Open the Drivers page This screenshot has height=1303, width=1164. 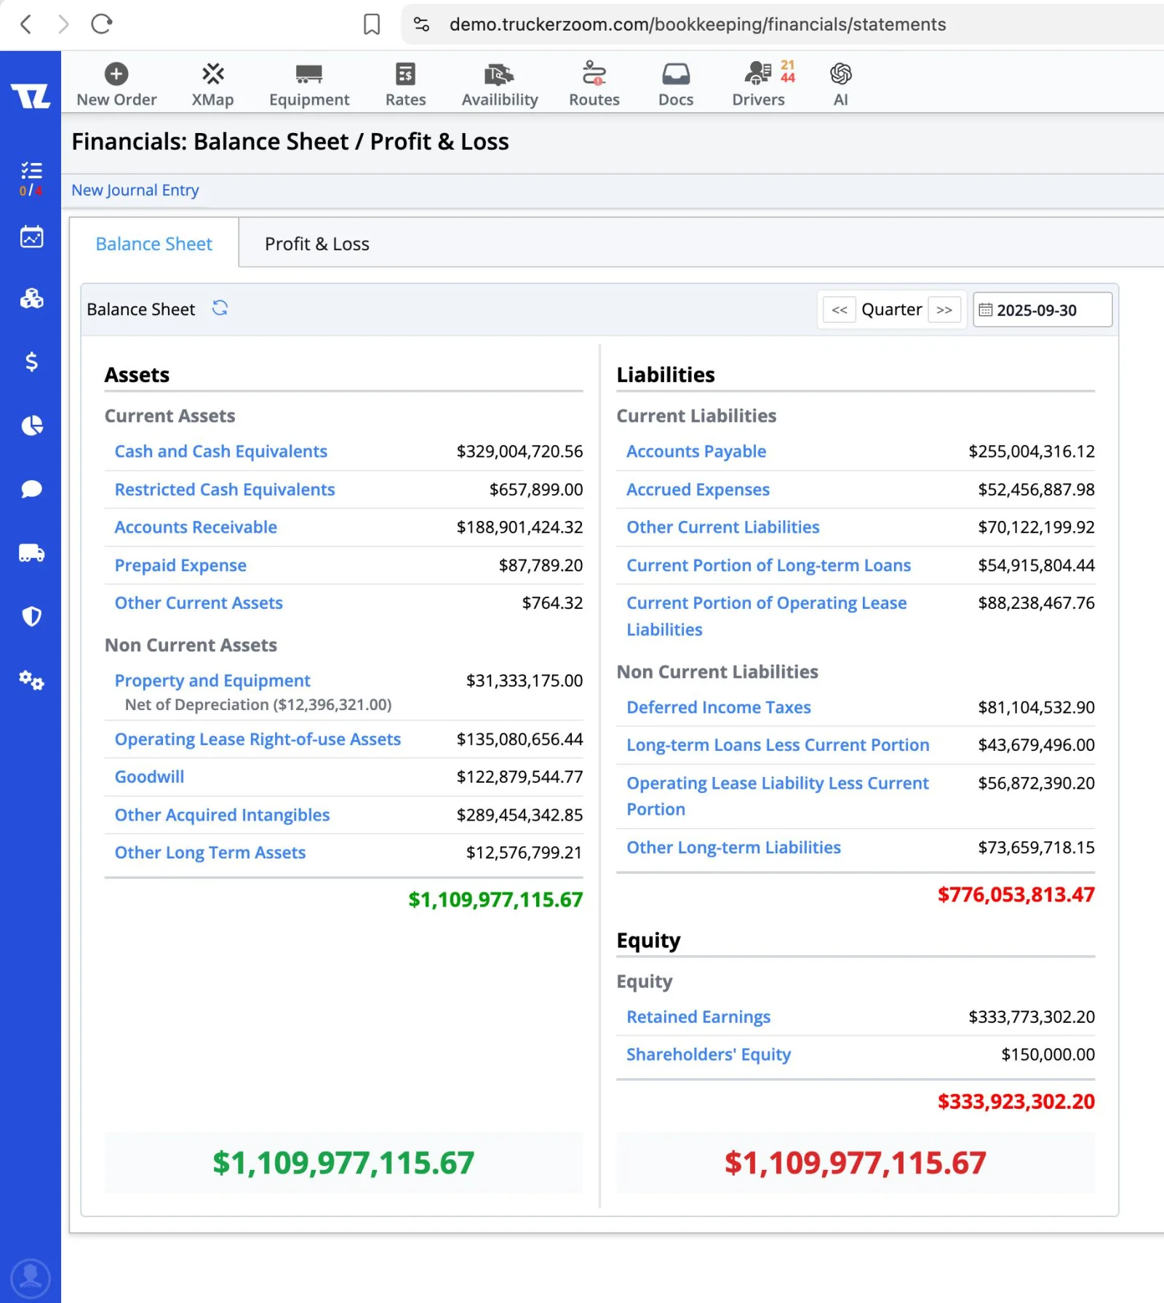pyautogui.click(x=759, y=84)
